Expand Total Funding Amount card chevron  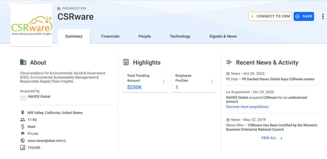tap(164, 82)
